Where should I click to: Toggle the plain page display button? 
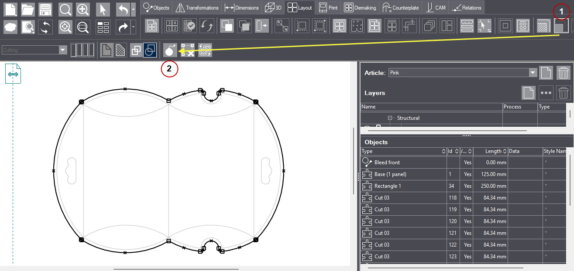pyautogui.click(x=106, y=50)
